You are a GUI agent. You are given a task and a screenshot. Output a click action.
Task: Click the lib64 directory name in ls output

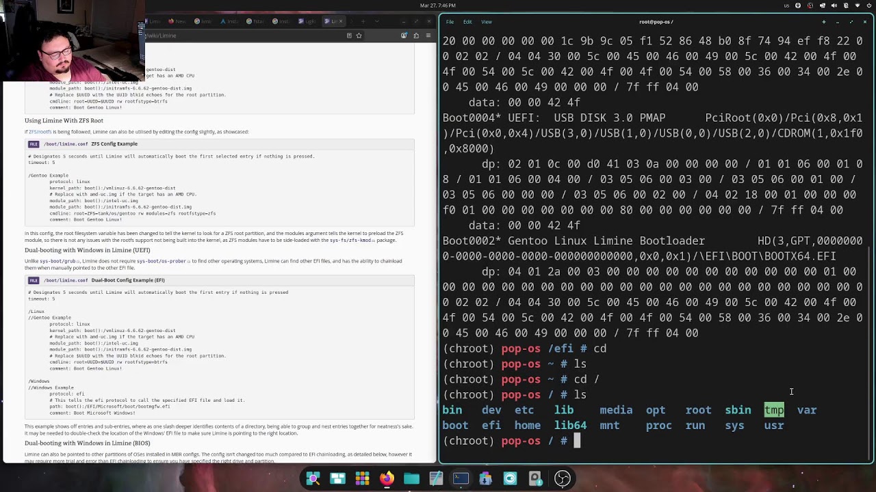570,425
